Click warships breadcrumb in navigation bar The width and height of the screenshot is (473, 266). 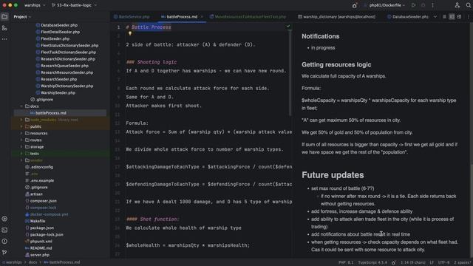pyautogui.click(x=12, y=262)
